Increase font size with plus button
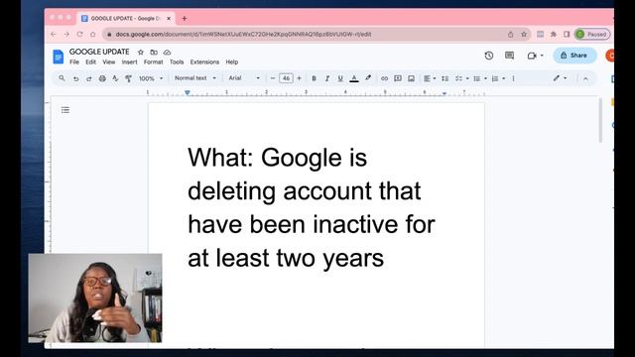Screen dimensions: 635x357 tap(300, 78)
